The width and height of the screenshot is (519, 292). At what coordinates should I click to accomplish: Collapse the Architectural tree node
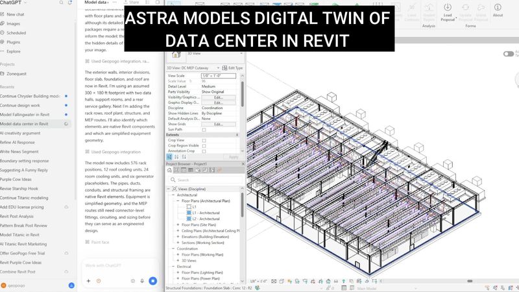(x=173, y=195)
